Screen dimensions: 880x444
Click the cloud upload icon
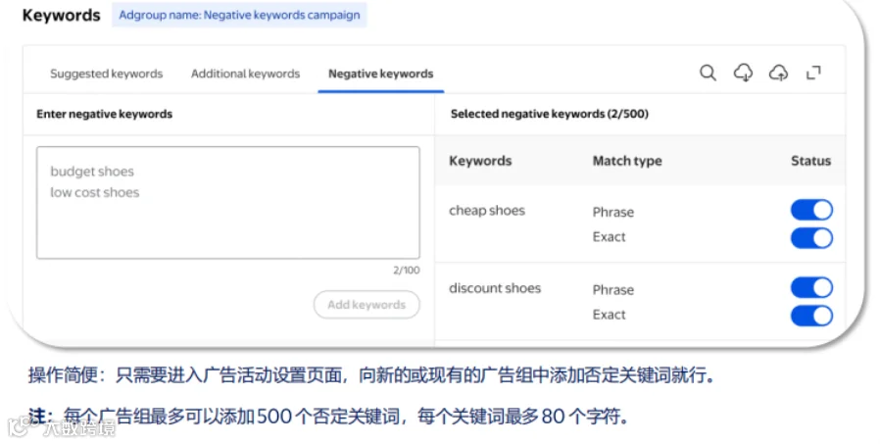[778, 73]
